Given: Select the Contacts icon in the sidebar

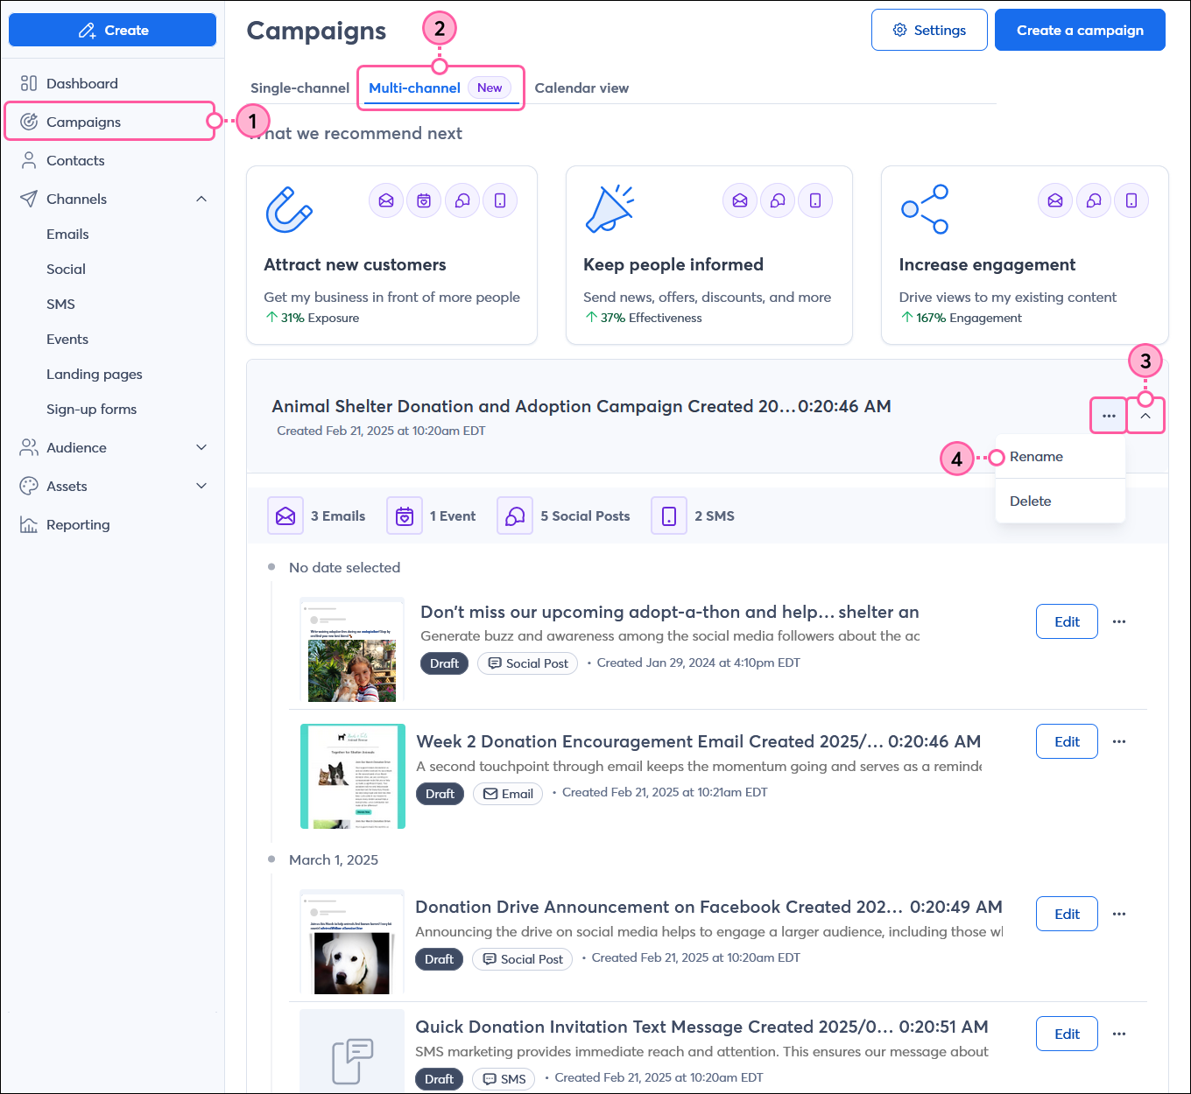Looking at the screenshot, I should click(x=28, y=160).
